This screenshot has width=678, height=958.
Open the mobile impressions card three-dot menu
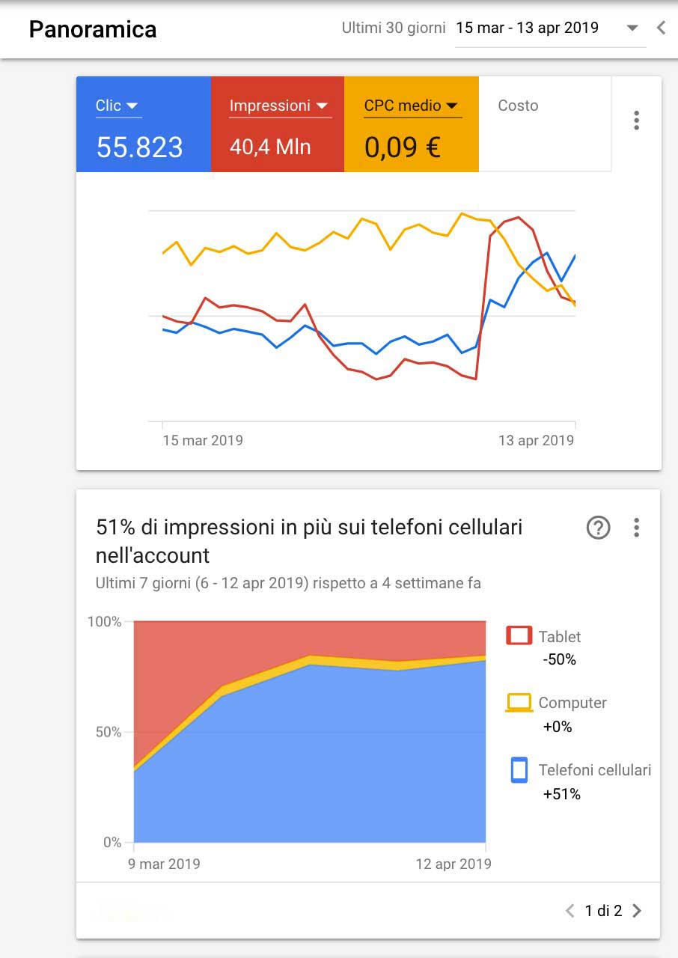point(636,528)
